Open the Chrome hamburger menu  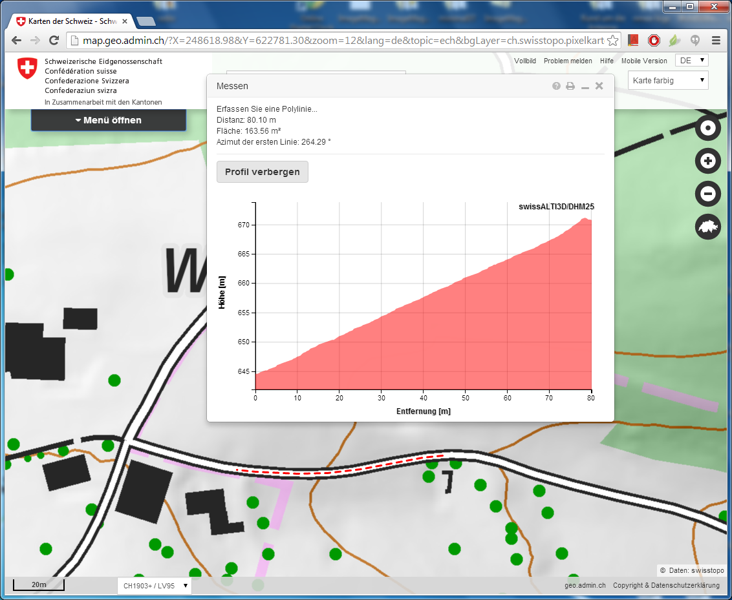coord(716,41)
